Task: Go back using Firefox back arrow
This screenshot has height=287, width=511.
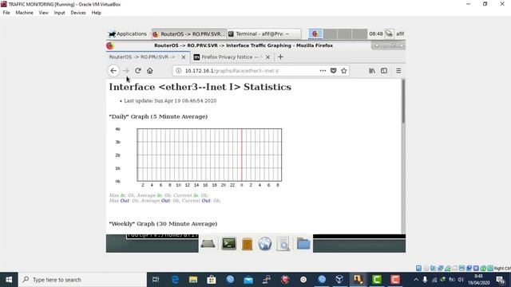Action: 113,71
